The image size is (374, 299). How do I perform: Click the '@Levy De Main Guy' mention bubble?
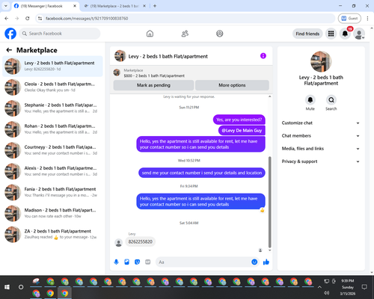(242, 130)
